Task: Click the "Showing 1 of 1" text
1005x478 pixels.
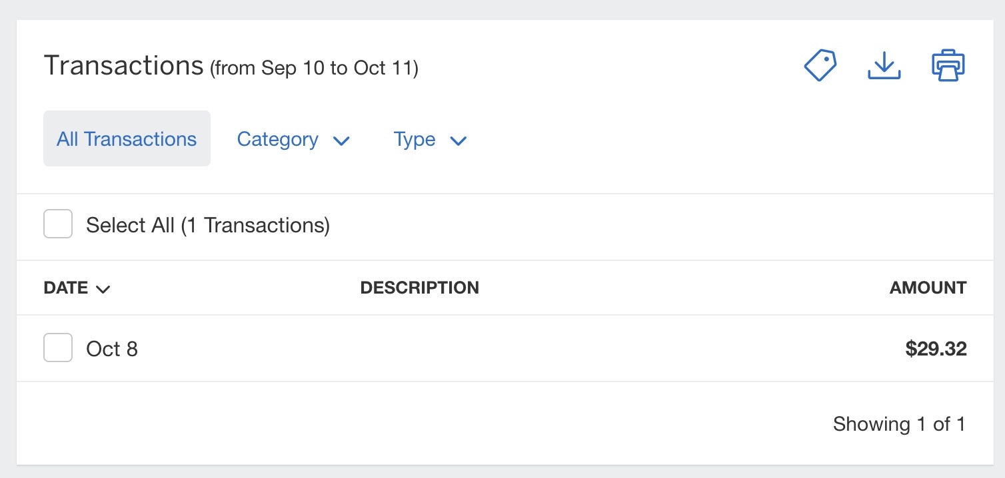Action: [x=898, y=424]
